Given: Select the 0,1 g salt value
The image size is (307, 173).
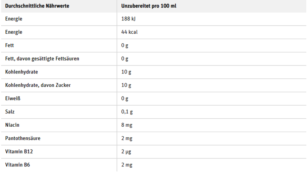Looking at the screenshot, I should click(x=127, y=112).
